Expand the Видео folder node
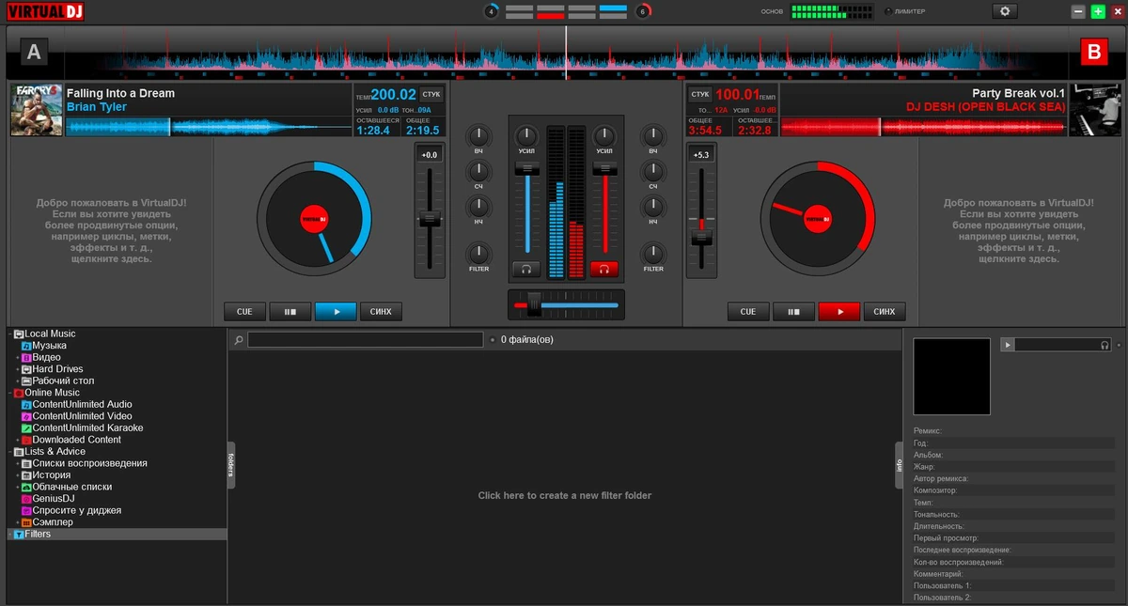 (17, 358)
